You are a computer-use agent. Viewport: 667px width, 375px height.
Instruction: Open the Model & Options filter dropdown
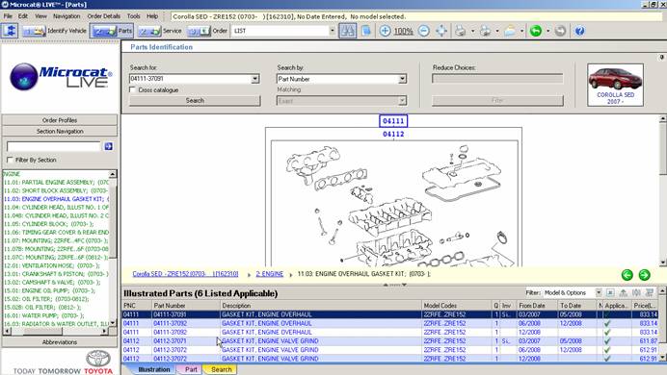click(599, 292)
